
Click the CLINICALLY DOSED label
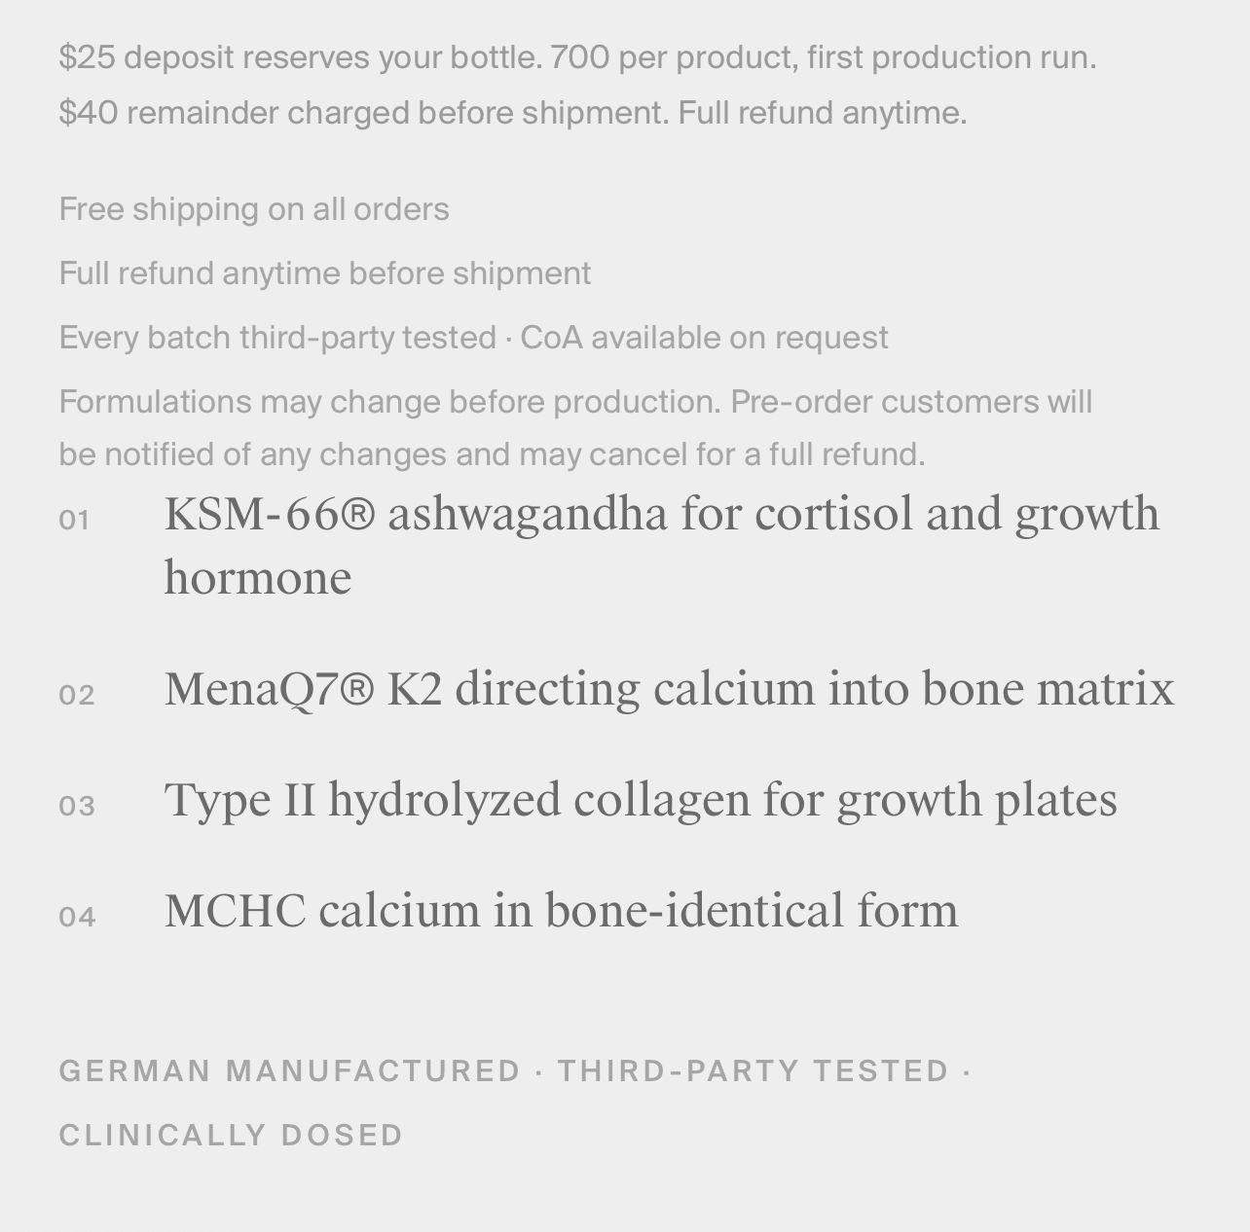[232, 1136]
